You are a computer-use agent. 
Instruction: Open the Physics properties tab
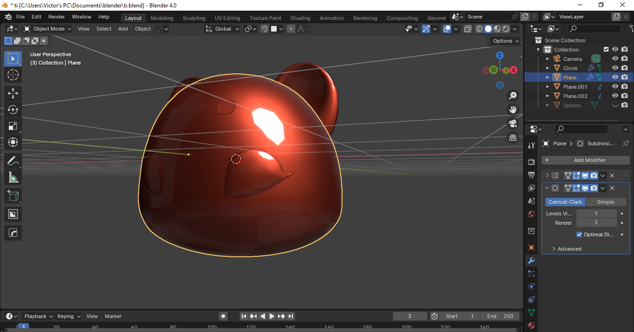coord(531,286)
